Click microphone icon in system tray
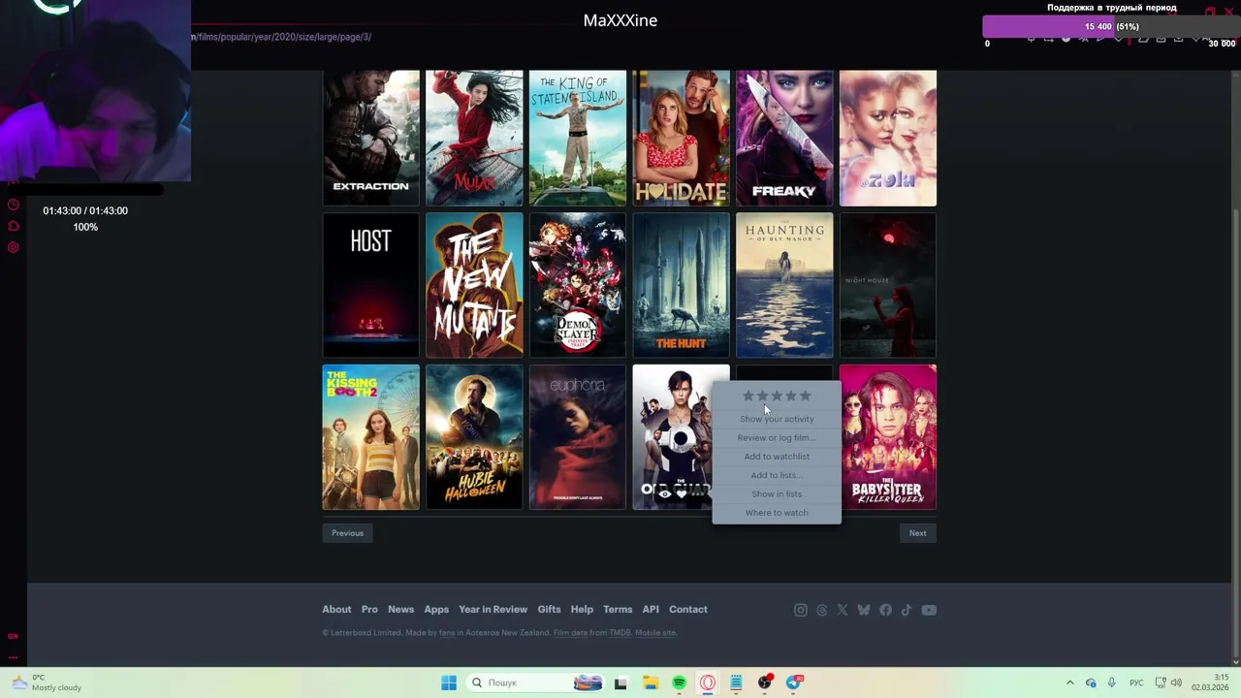The height and width of the screenshot is (698, 1241). point(1111,682)
